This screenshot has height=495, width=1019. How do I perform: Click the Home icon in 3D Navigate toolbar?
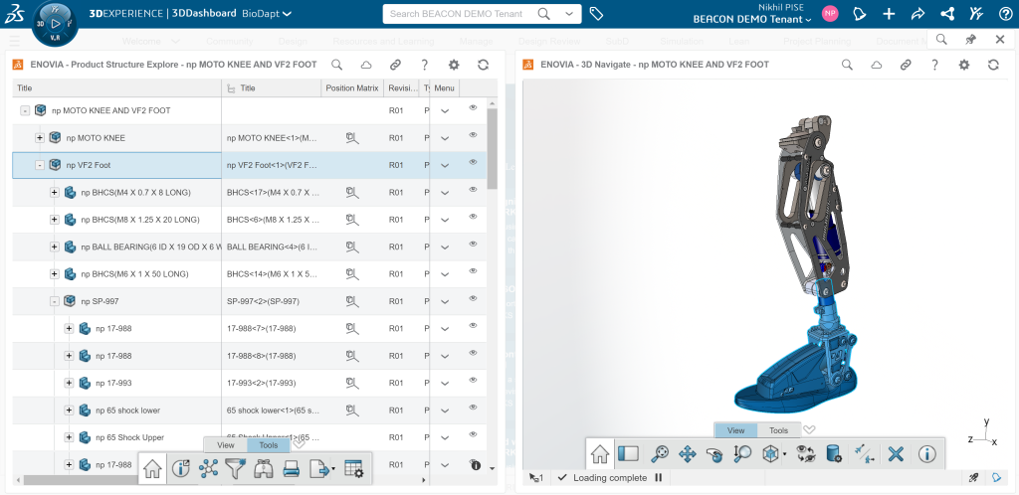pyautogui.click(x=600, y=454)
